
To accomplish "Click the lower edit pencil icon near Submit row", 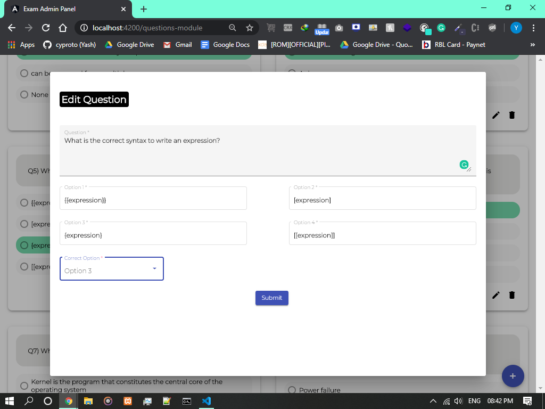I will pos(496,295).
